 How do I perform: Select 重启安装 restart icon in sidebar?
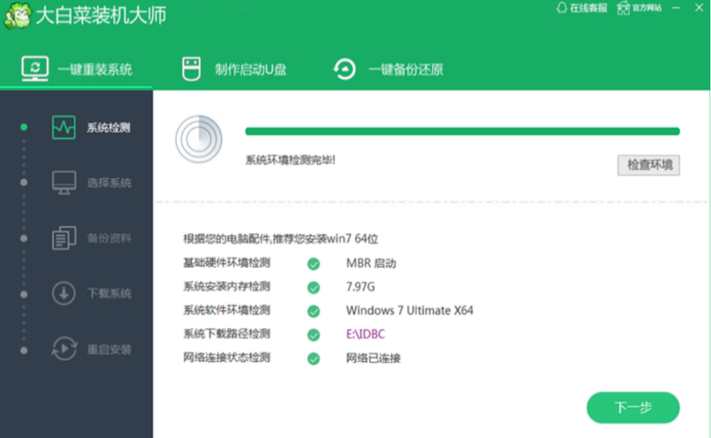click(x=64, y=349)
